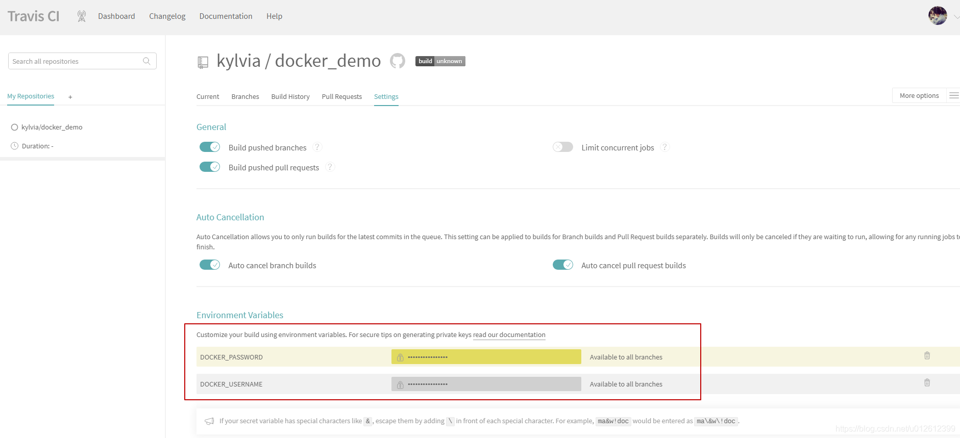Image resolution: width=960 pixels, height=438 pixels.
Task: Show help for Limit concurrent jobs
Action: coord(665,147)
